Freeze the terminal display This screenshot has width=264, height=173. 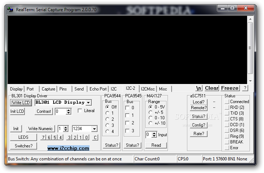tap(230, 88)
